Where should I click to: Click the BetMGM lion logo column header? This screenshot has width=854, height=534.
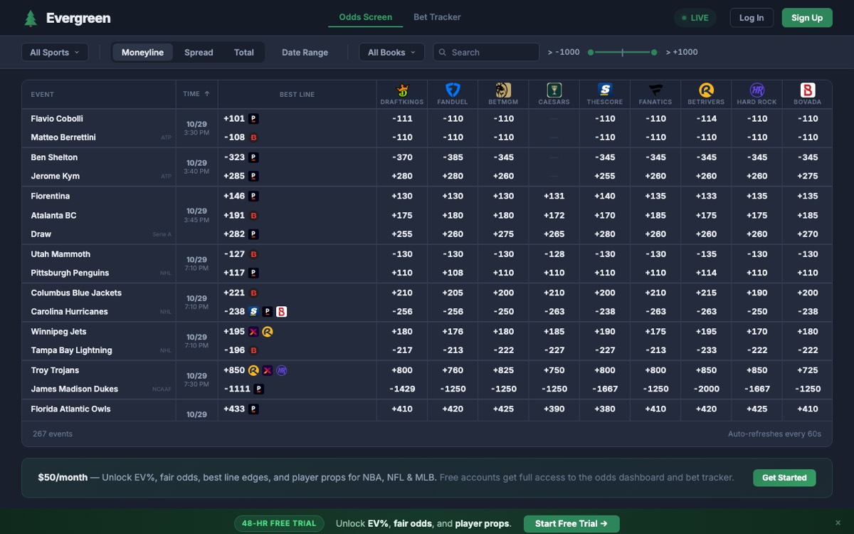503,90
